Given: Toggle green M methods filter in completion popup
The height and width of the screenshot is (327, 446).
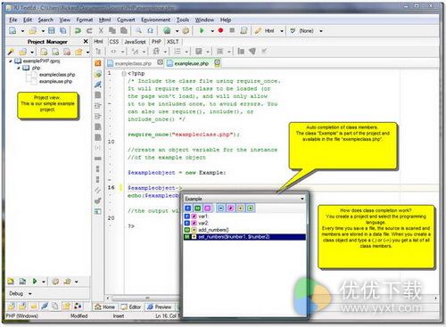Looking at the screenshot, I should (197, 208).
